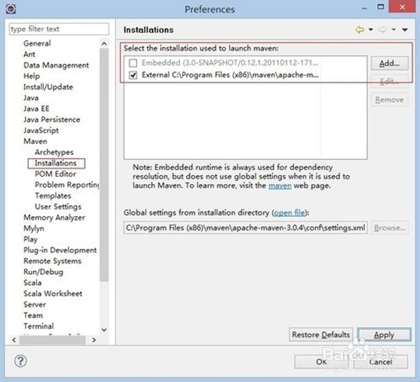This screenshot has width=420, height=382.
Task: Click the tree horizontal scrollbar thumb
Action: pos(52,340)
